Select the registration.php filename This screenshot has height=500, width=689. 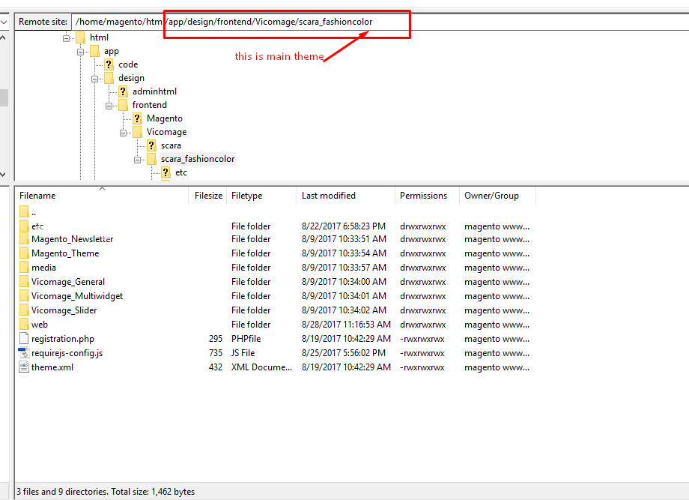pyautogui.click(x=63, y=339)
